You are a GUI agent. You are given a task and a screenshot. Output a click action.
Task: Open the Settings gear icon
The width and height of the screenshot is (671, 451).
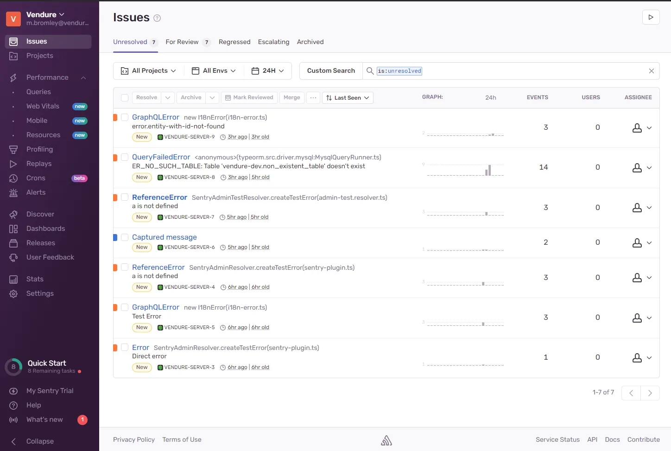[13, 294]
